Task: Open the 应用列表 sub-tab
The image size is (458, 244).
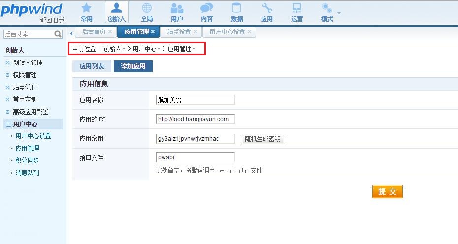Action: pyautogui.click(x=92, y=66)
